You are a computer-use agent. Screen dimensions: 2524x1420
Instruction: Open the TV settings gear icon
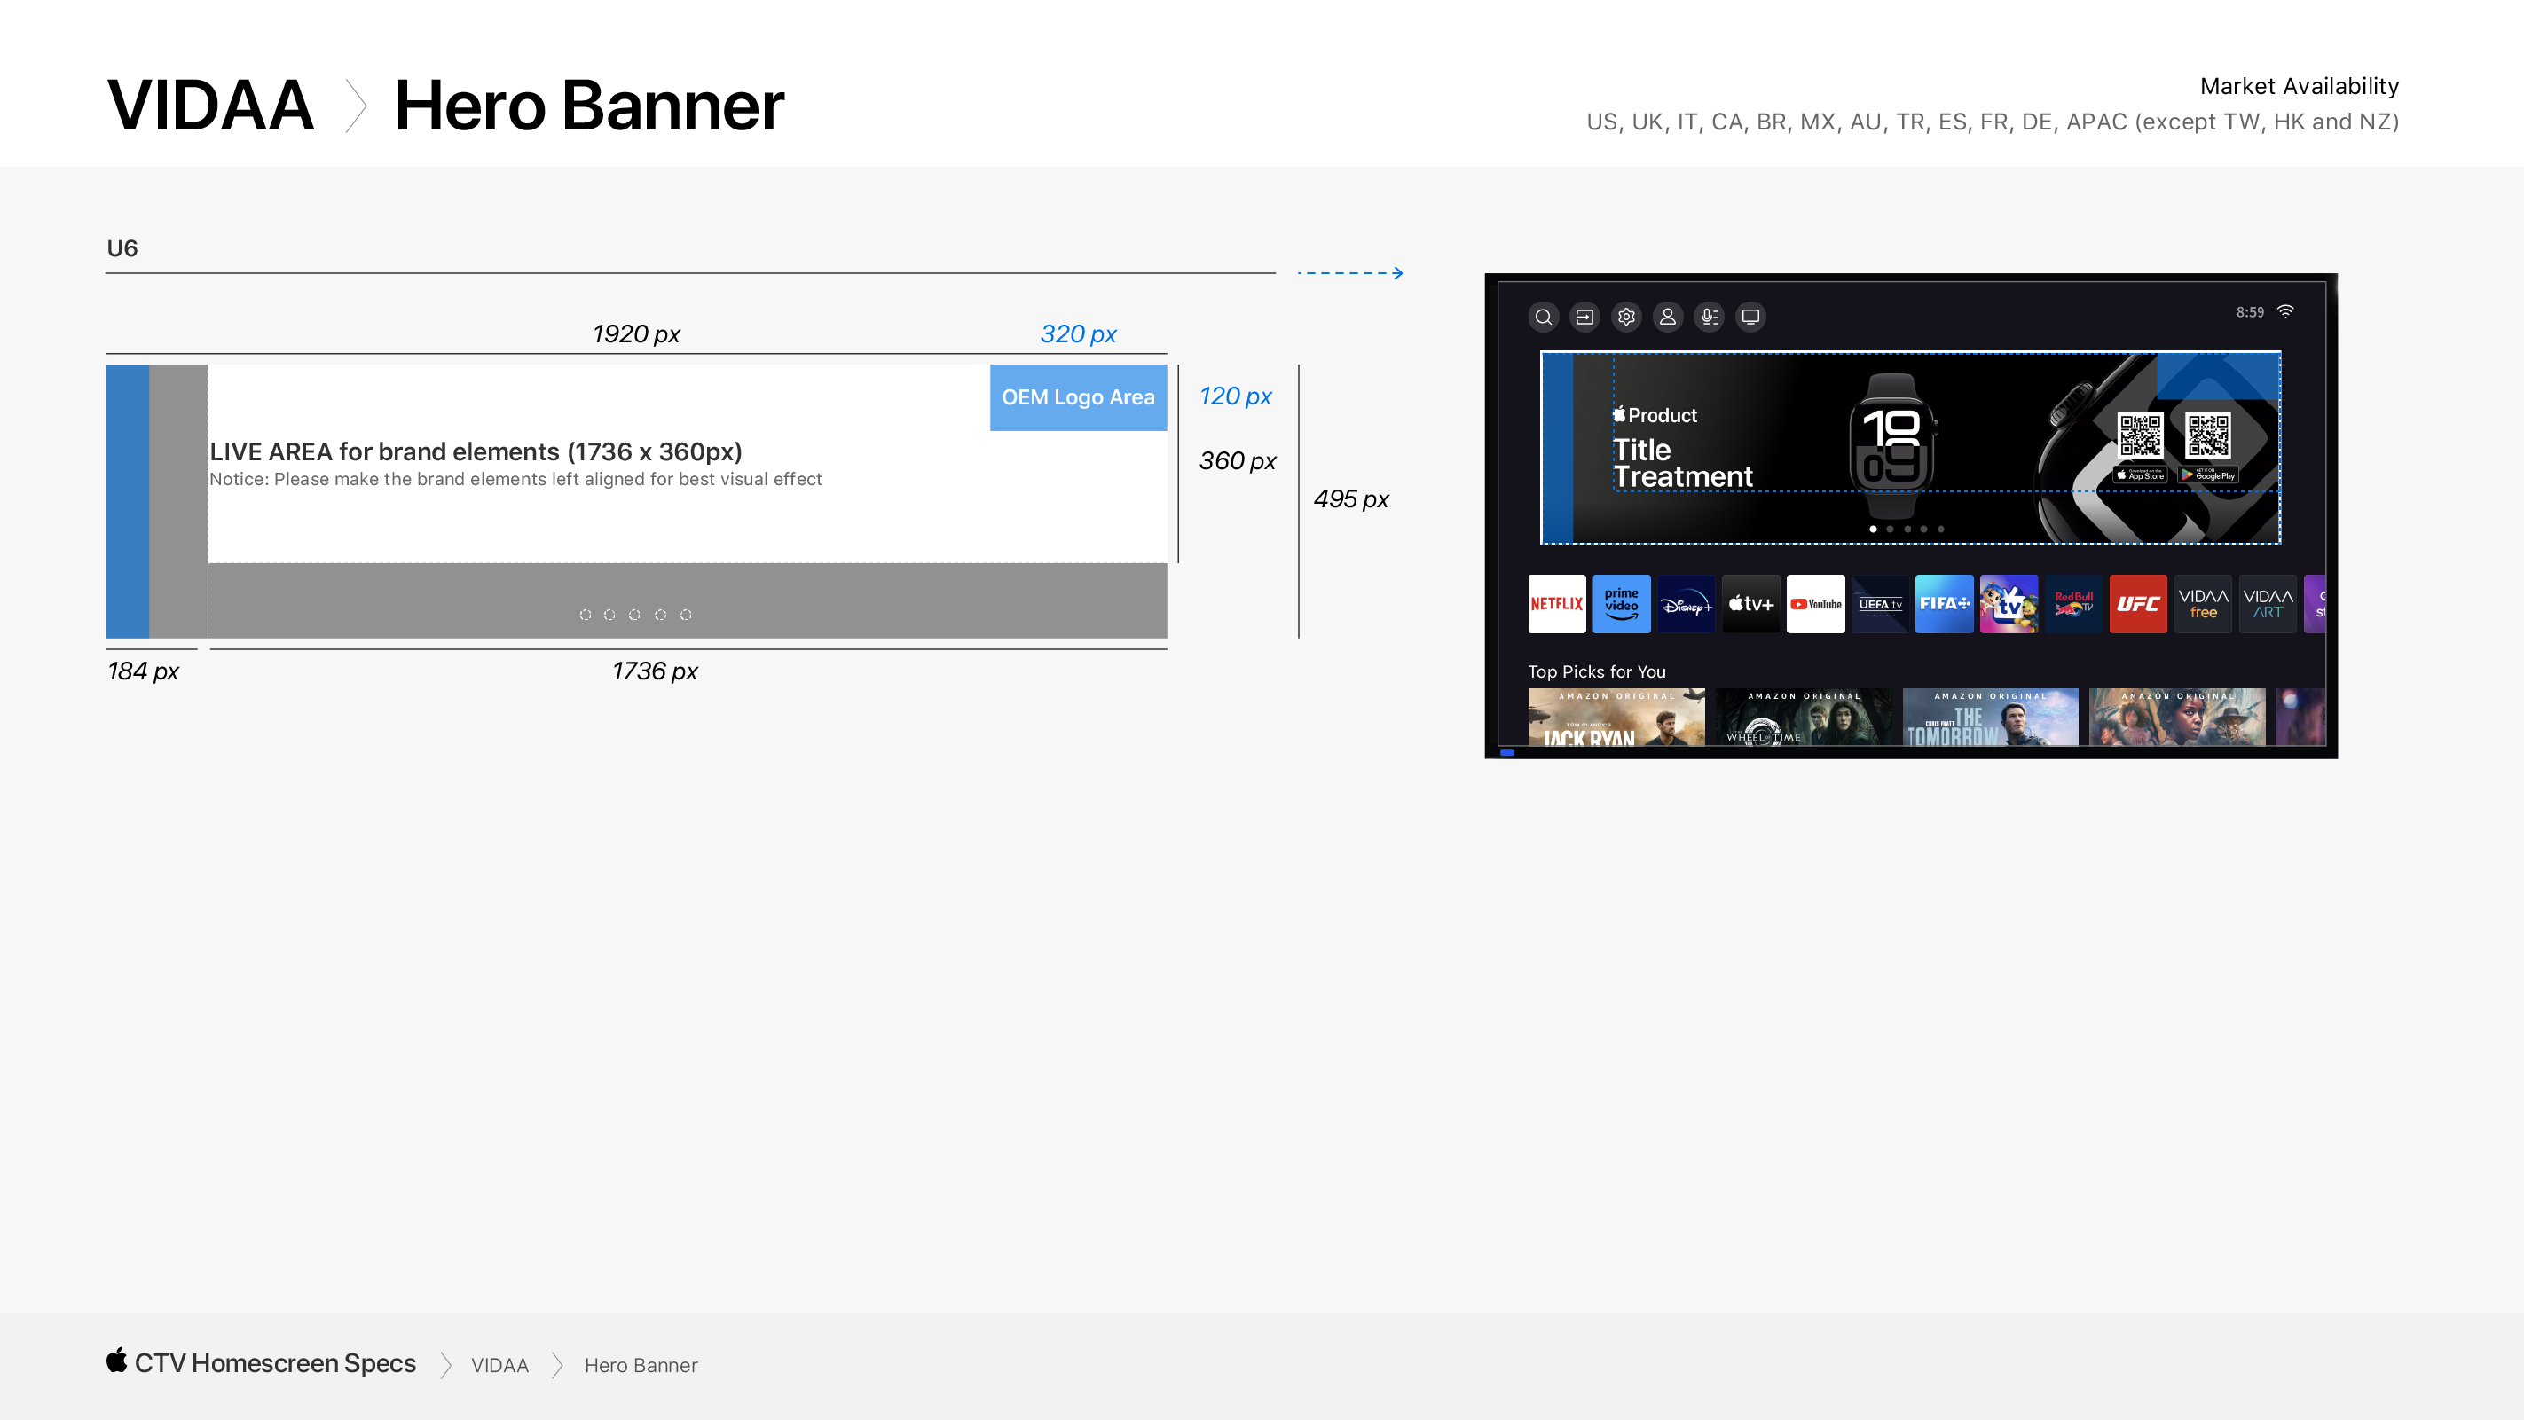point(1626,318)
